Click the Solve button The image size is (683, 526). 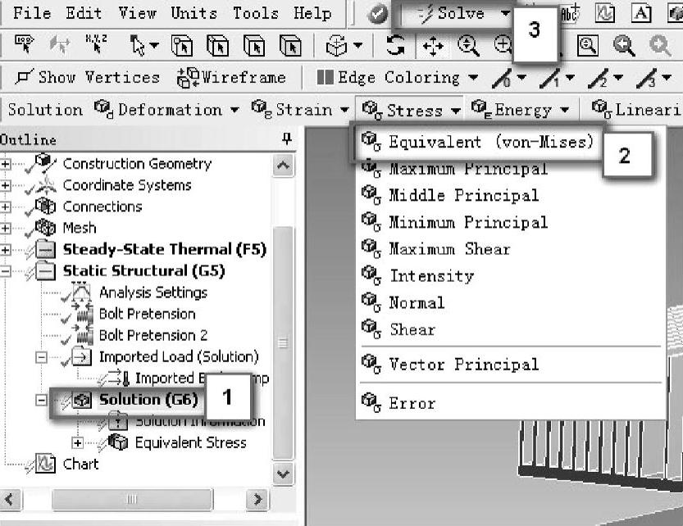(452, 13)
